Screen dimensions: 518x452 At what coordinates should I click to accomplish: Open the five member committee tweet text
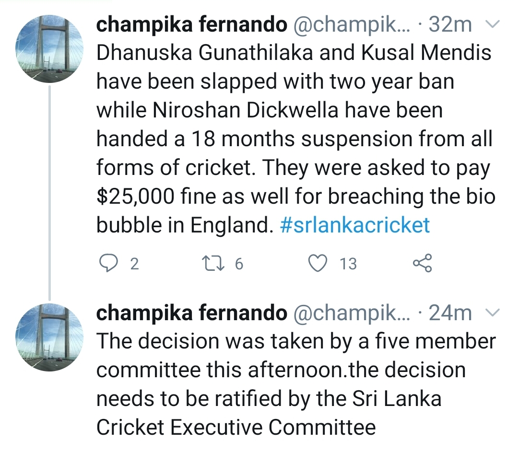(x=295, y=384)
